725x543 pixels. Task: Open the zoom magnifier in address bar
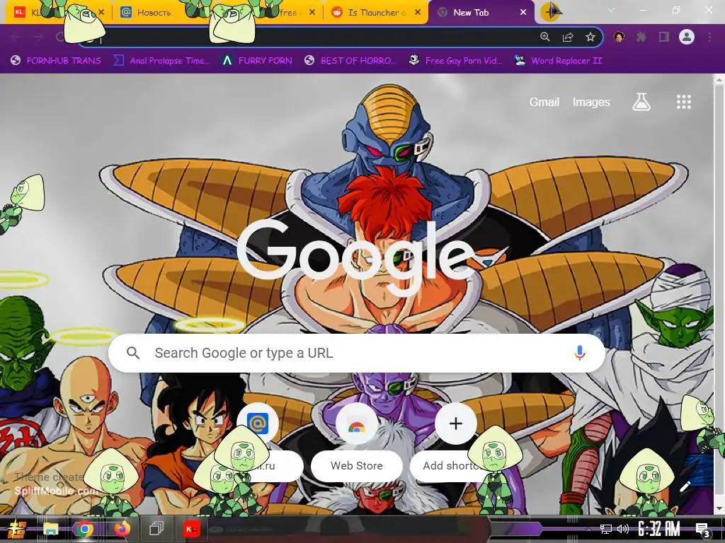(x=545, y=37)
